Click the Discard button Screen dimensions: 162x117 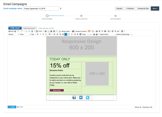(x=119, y=9)
